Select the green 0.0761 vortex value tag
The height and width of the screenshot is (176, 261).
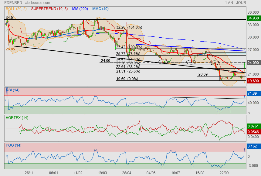click(253, 126)
